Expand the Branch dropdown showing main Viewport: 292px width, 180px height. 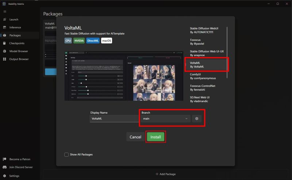click(165, 119)
